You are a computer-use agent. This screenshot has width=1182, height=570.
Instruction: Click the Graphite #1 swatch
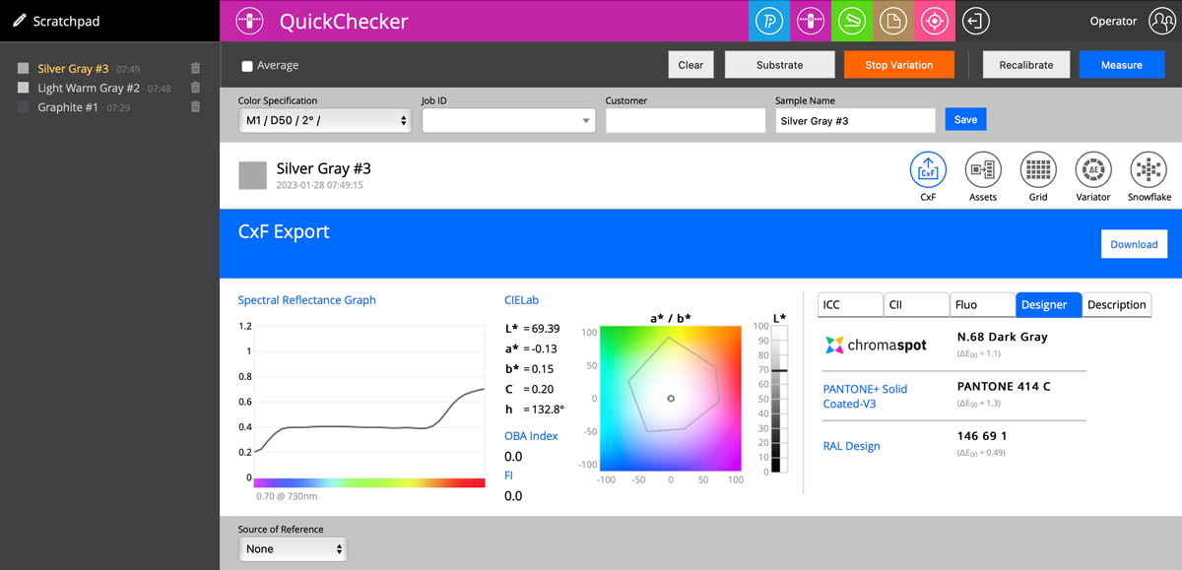click(x=24, y=107)
